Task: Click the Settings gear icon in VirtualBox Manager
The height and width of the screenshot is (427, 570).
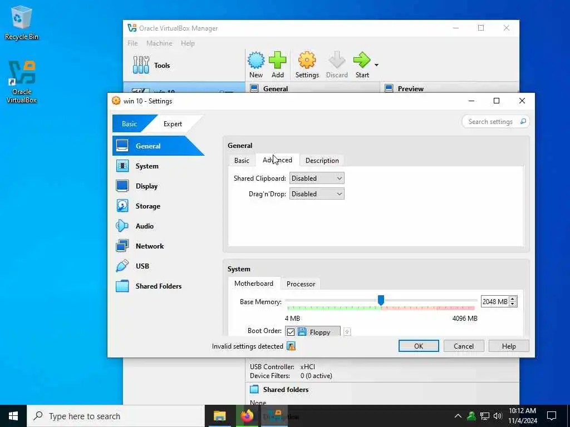Action: coord(307,64)
